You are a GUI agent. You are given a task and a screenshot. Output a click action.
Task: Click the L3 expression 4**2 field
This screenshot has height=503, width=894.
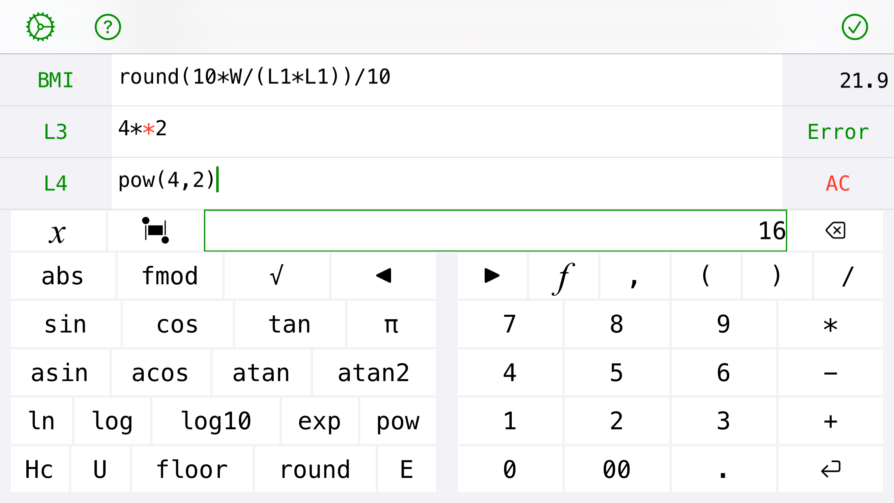tap(447, 132)
